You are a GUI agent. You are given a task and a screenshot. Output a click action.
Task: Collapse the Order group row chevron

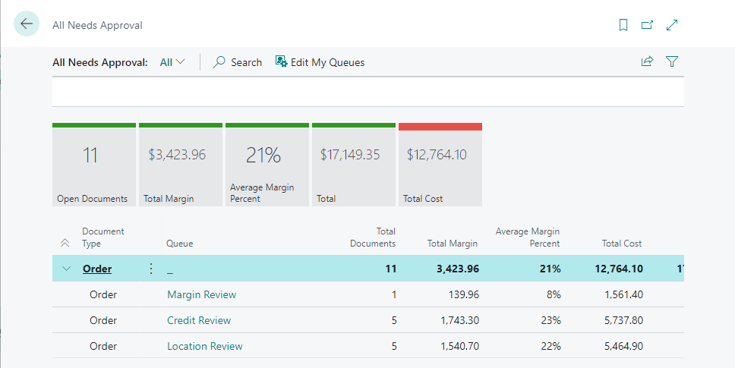coord(66,269)
